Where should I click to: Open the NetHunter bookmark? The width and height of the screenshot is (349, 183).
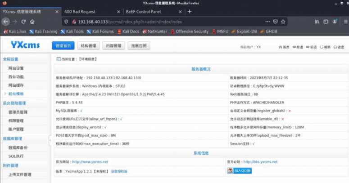click(155, 31)
